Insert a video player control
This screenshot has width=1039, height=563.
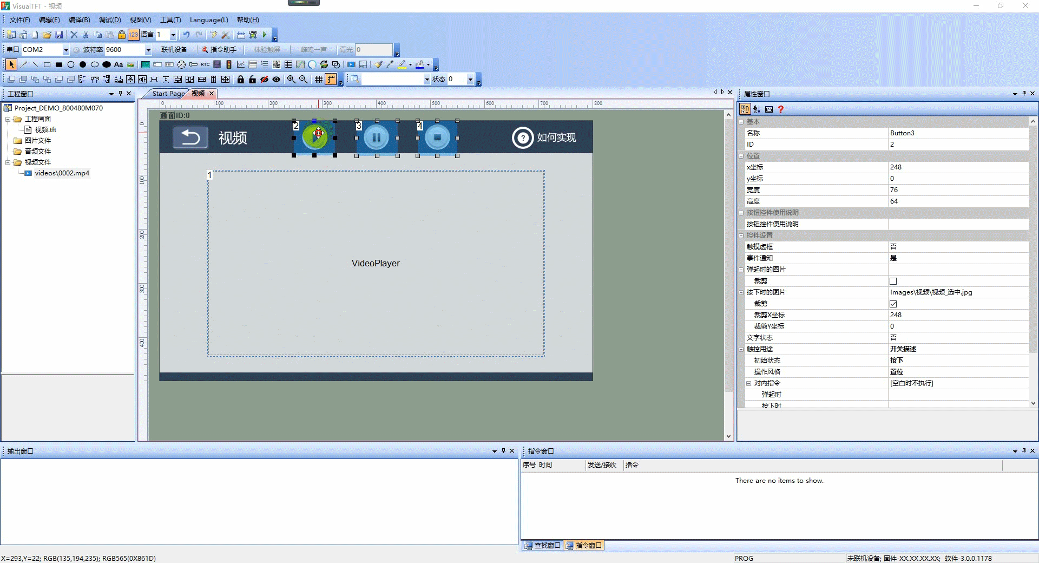tap(351, 64)
